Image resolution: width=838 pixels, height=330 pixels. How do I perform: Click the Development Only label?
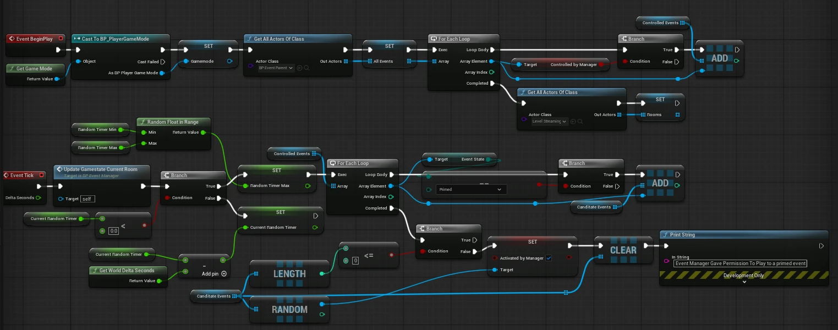(x=744, y=276)
